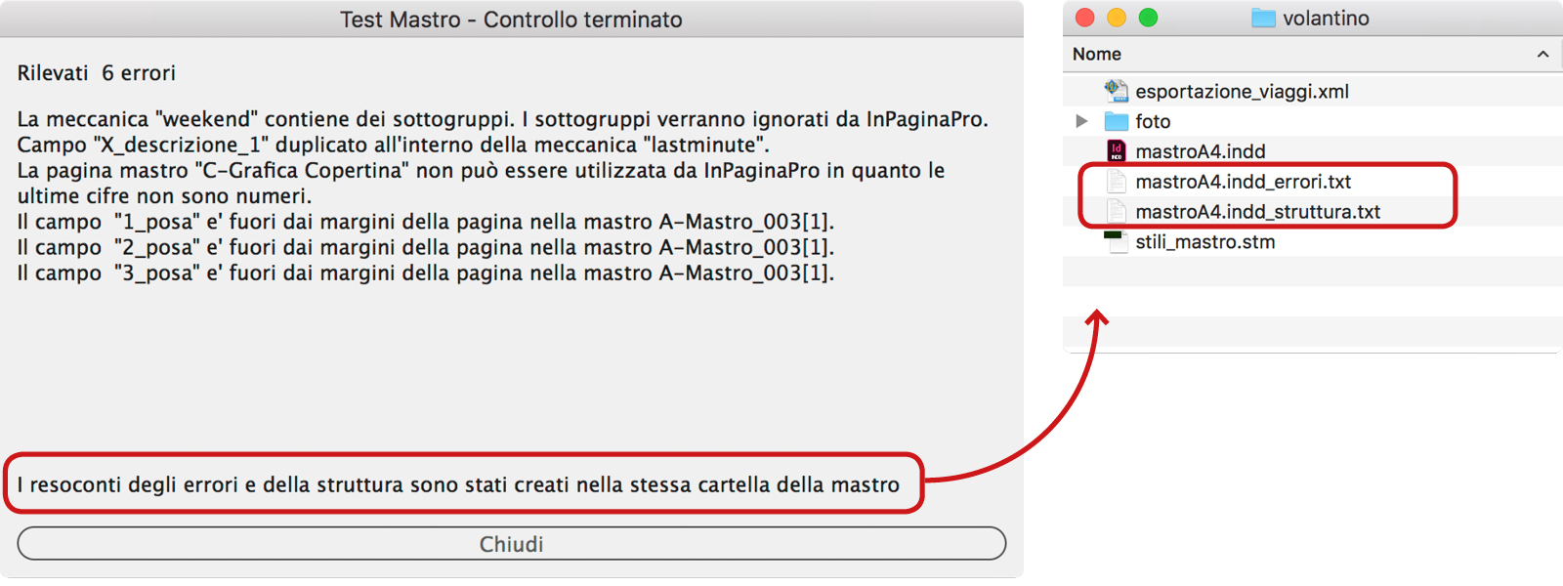Select the esportazione_viaggi.xml file name
1563x586 pixels.
[1242, 91]
